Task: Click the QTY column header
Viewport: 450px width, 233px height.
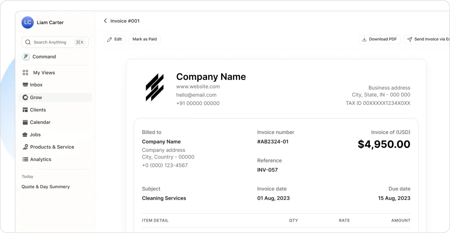Action: (x=294, y=220)
